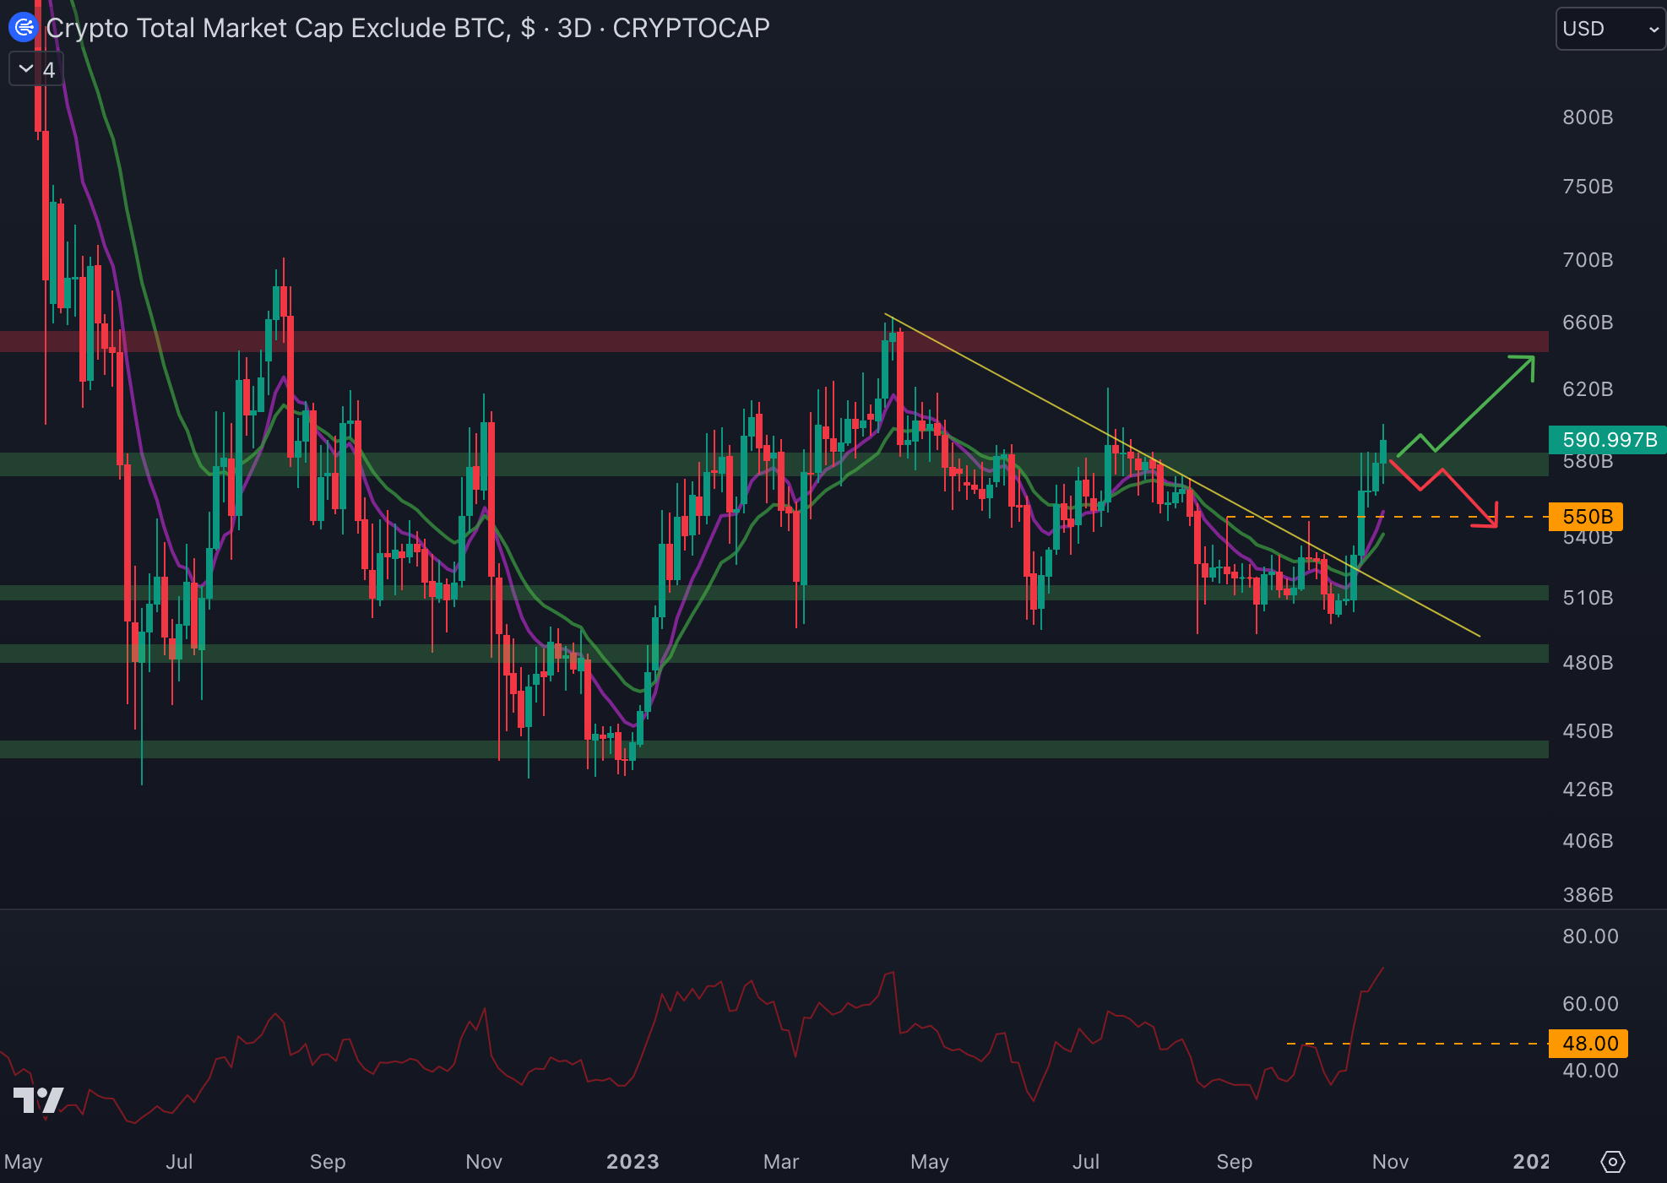Image resolution: width=1667 pixels, height=1183 pixels.
Task: Click the 3D interval label in title
Action: (574, 28)
